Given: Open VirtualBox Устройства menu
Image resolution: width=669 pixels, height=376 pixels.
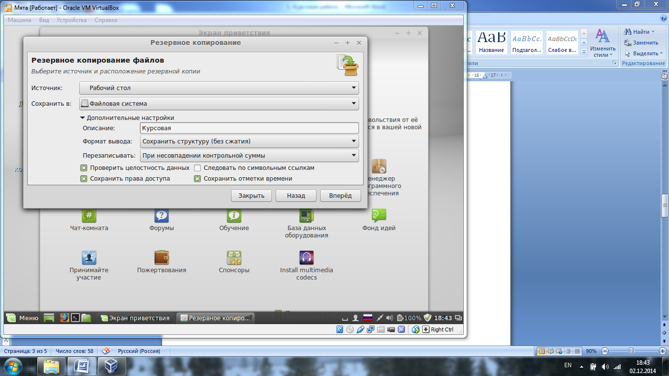Looking at the screenshot, I should [72, 20].
